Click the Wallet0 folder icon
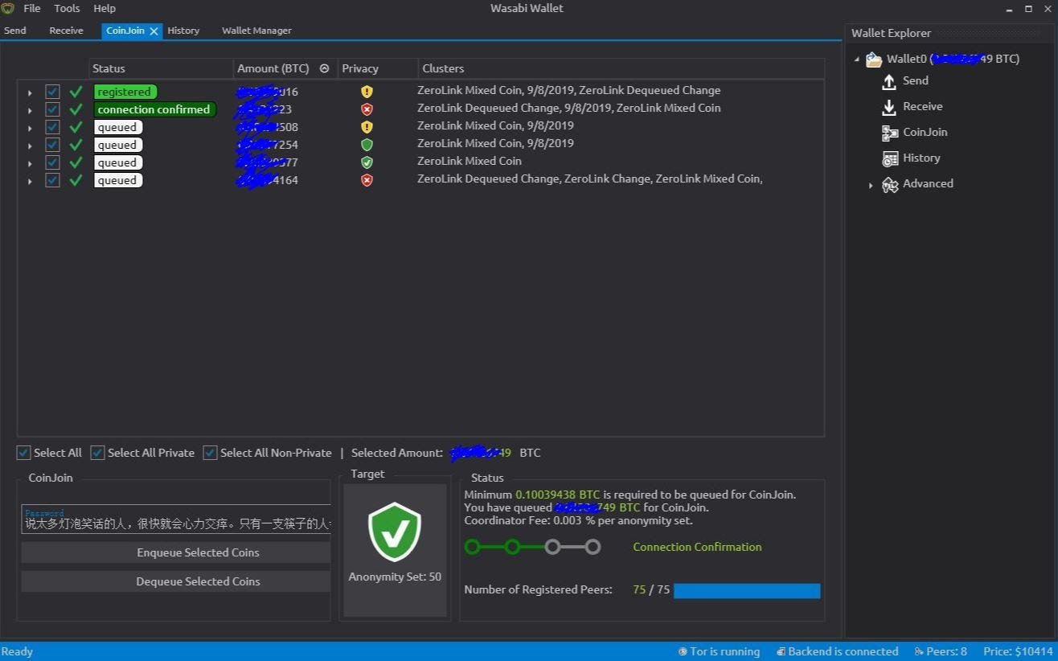The height and width of the screenshot is (661, 1058). 874,60
